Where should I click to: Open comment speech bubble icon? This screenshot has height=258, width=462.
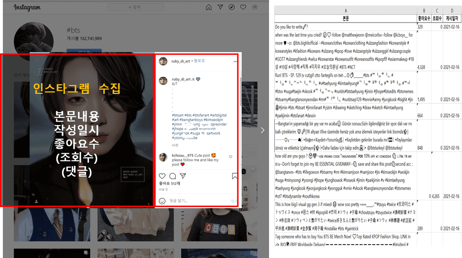coord(173,176)
